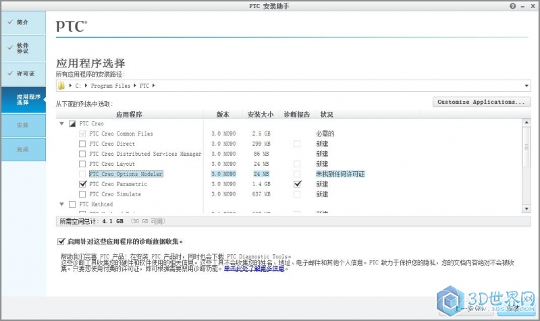Click the scroll down arrow of application list
The width and height of the screenshot is (540, 321).
pos(526,209)
